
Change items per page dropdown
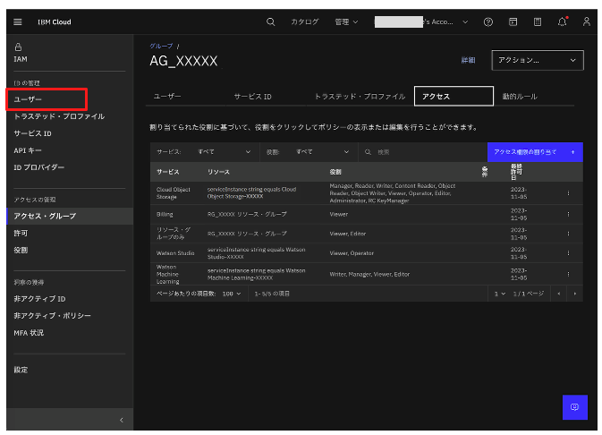click(232, 294)
